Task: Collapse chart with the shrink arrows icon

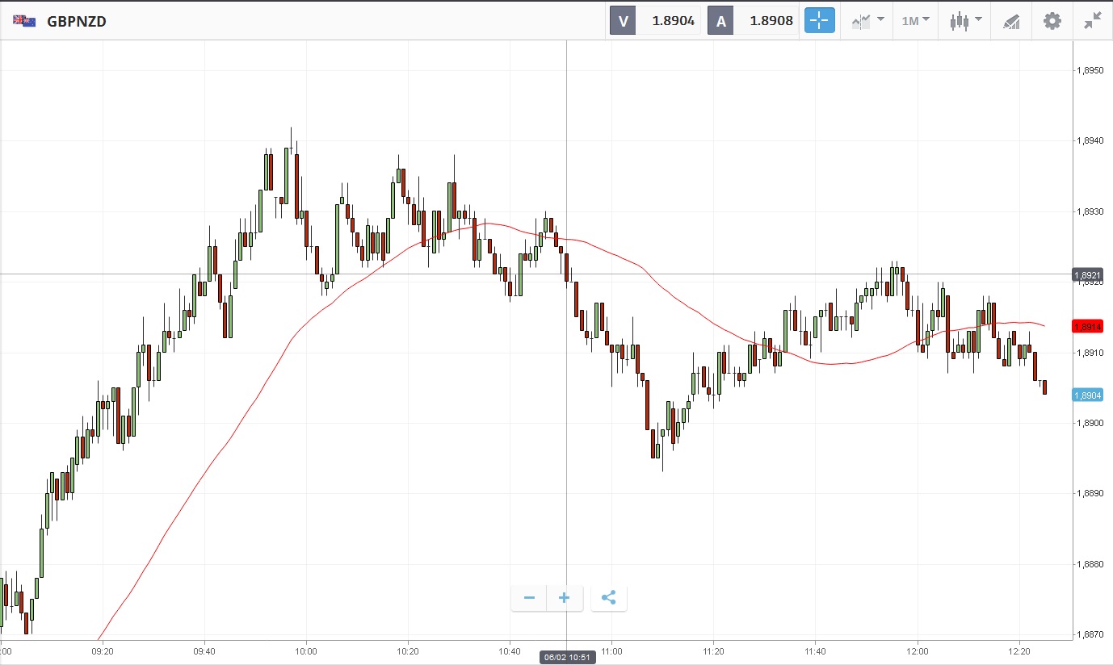Action: (1093, 21)
